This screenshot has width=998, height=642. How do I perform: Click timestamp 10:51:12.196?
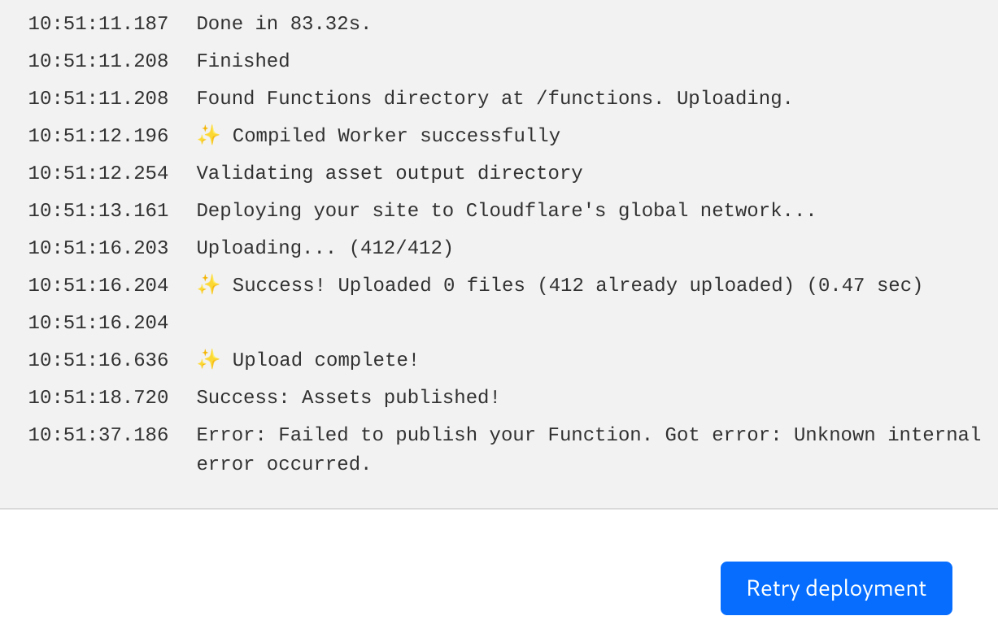[x=98, y=137]
